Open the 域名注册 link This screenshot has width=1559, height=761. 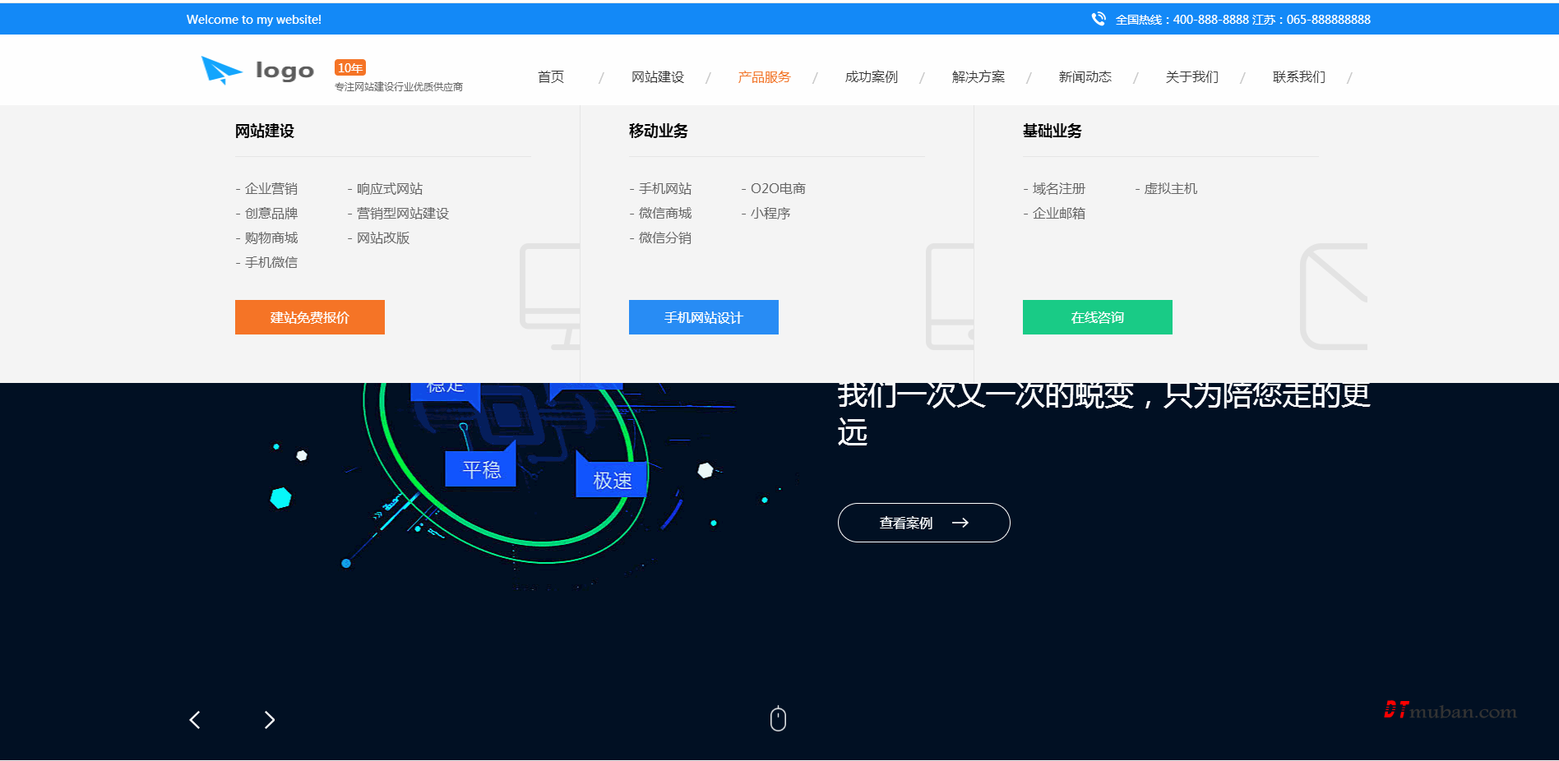pyautogui.click(x=1058, y=189)
